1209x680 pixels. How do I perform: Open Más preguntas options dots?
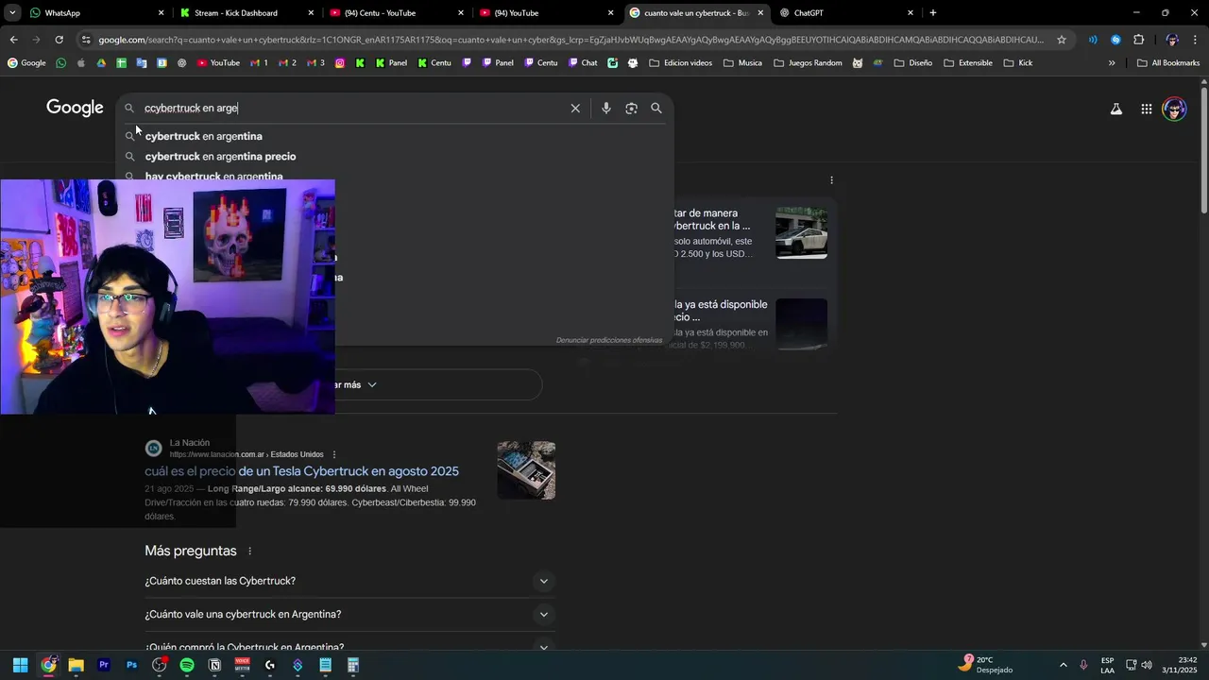250,552
